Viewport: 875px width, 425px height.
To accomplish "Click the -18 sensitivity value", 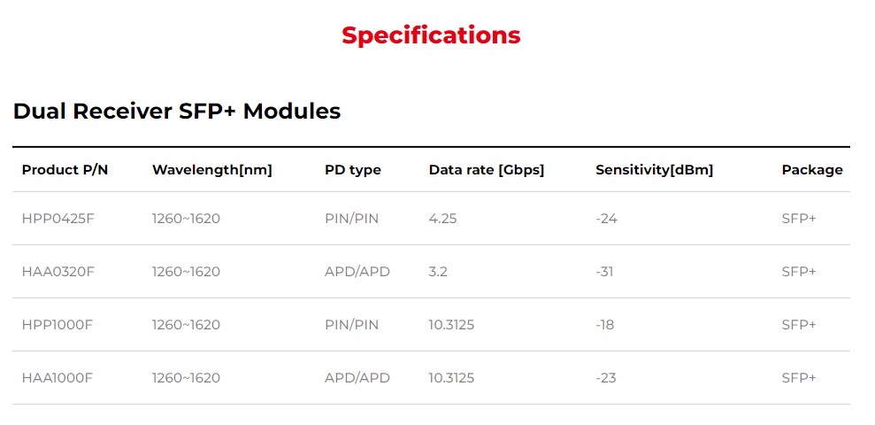I will click(x=604, y=325).
